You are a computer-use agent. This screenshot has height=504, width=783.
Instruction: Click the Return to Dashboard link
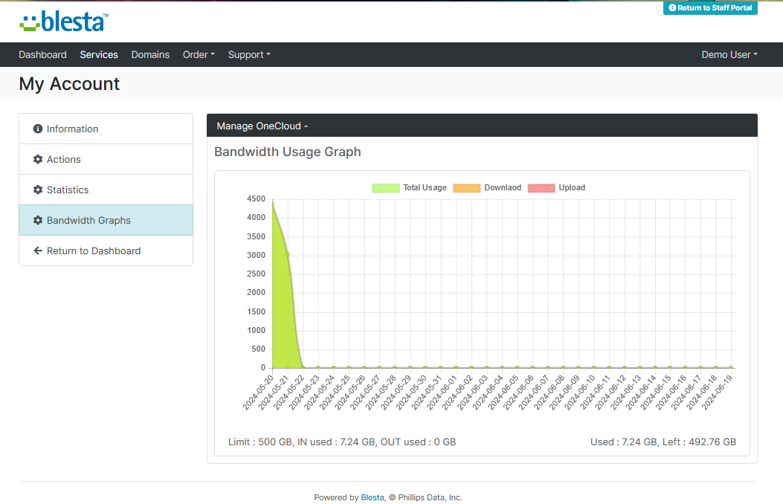click(x=106, y=251)
